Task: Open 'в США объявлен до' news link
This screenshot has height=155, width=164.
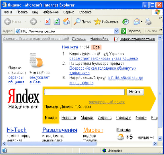Action: (x=125, y=78)
